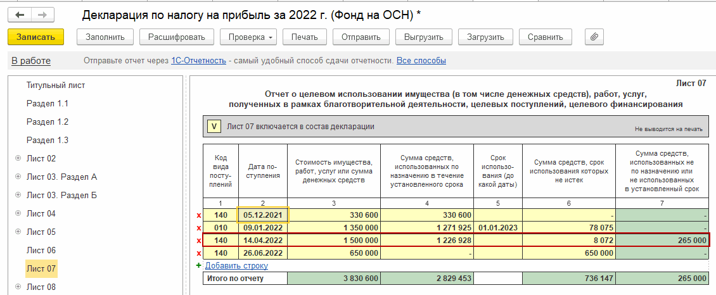Select the deadline cell 01.01.2023
This screenshot has height=295, width=716.
tap(498, 227)
